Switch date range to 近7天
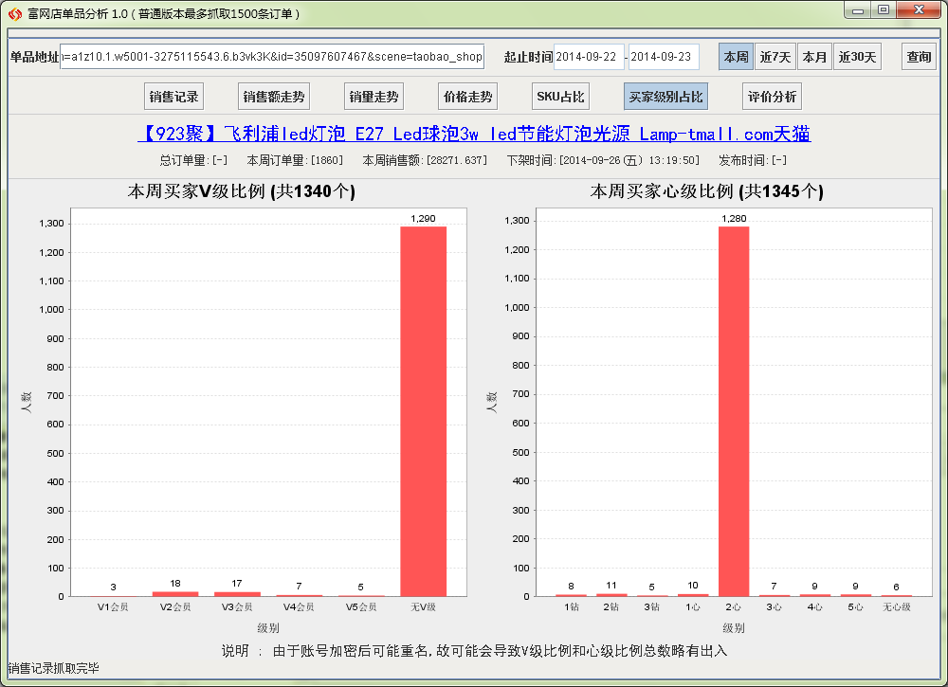This screenshot has width=948, height=687. pyautogui.click(x=775, y=57)
